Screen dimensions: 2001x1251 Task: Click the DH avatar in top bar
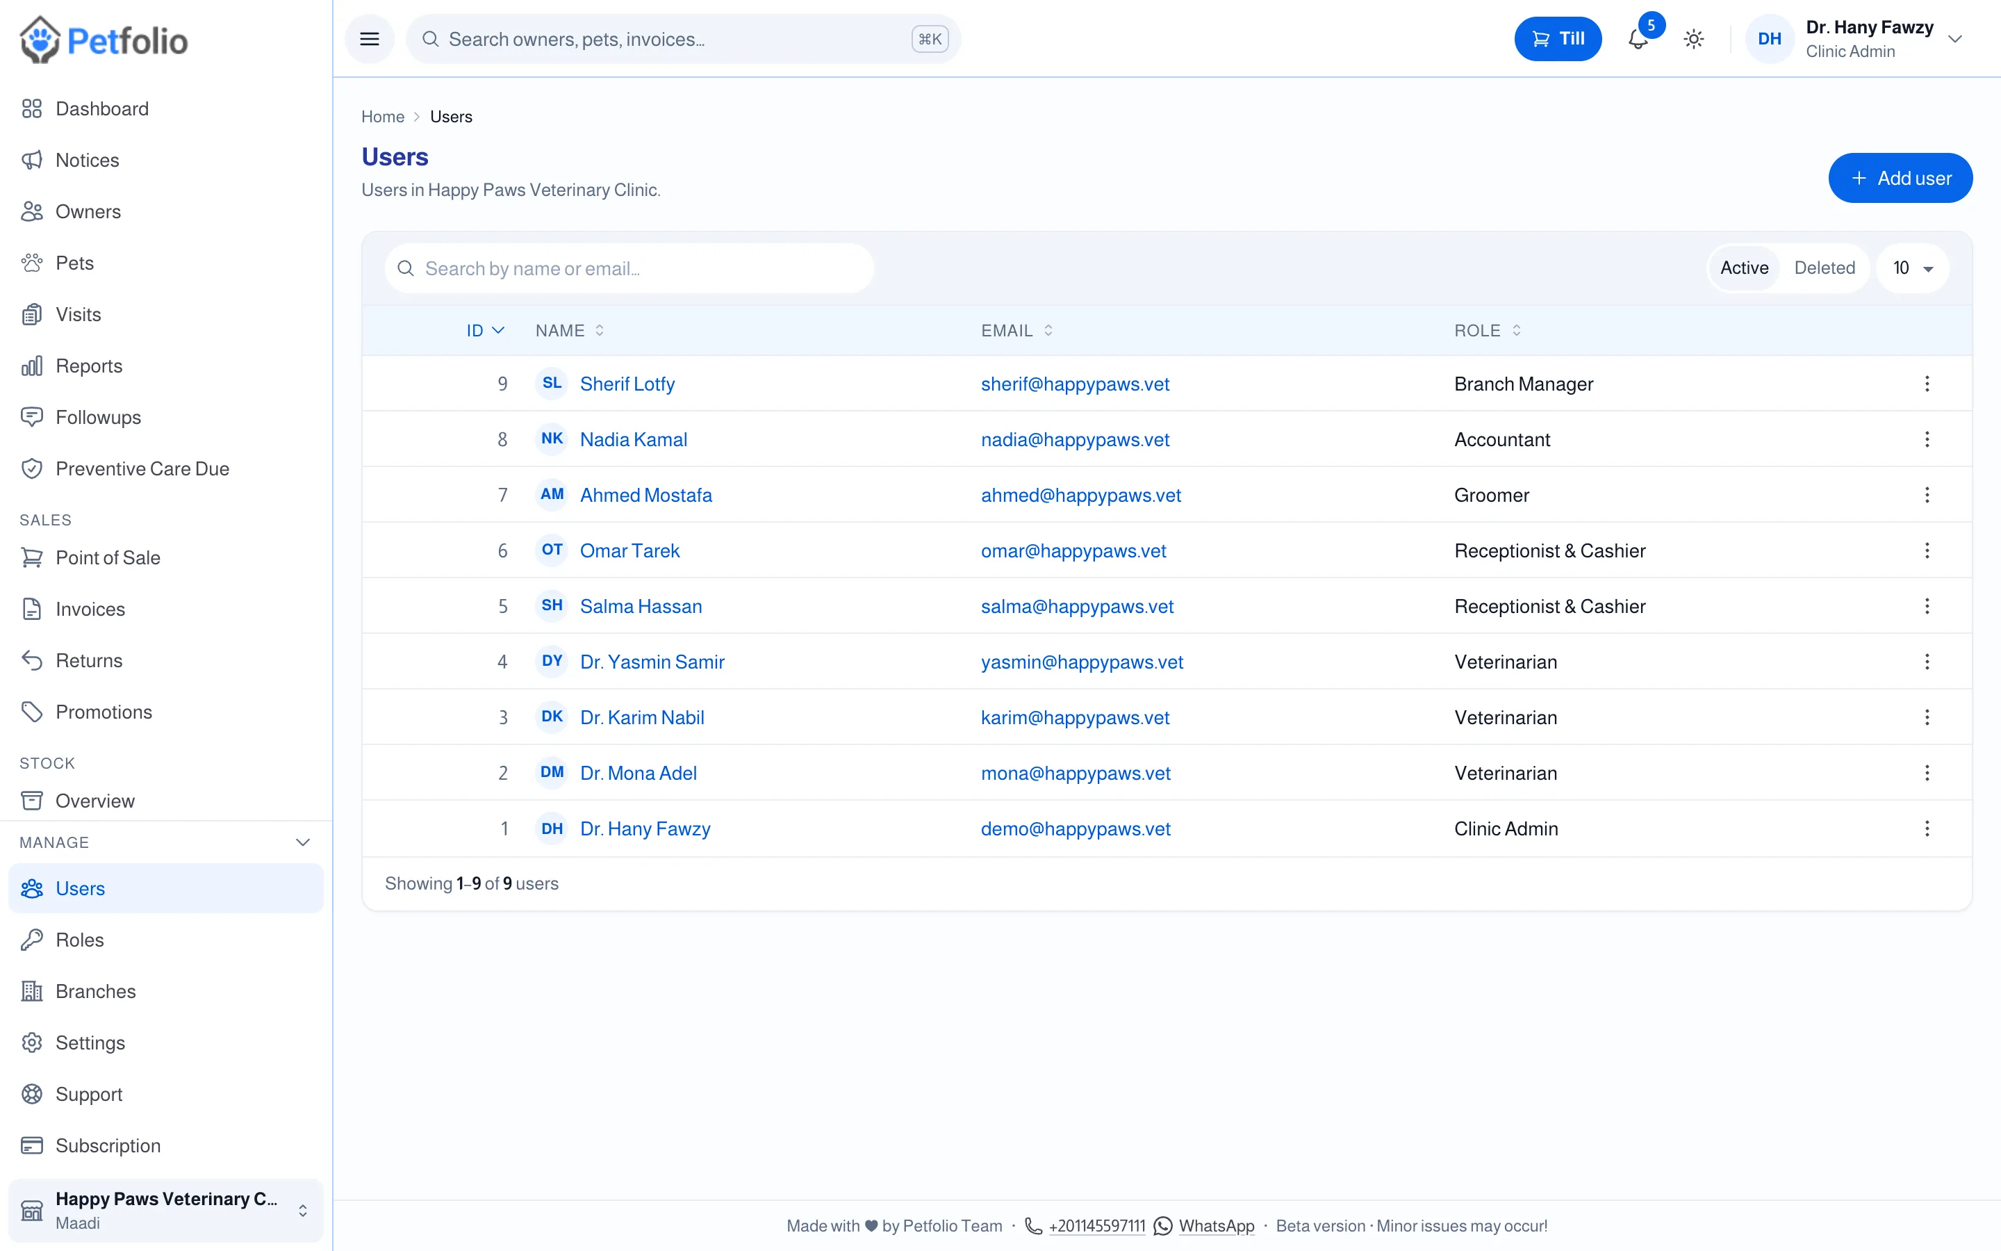point(1770,39)
